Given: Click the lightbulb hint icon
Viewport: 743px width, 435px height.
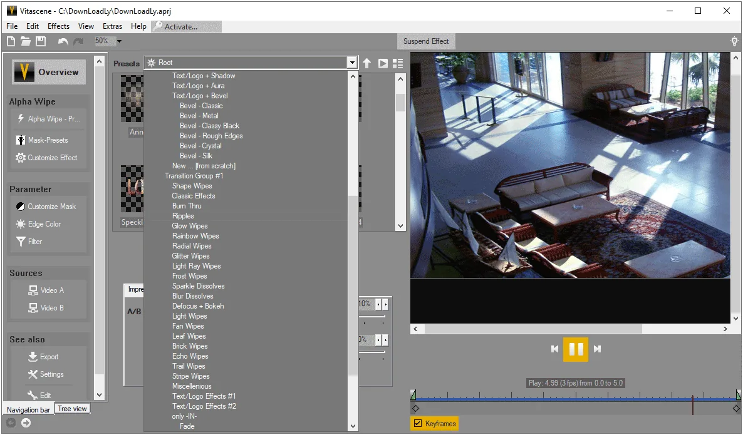Looking at the screenshot, I should (734, 41).
